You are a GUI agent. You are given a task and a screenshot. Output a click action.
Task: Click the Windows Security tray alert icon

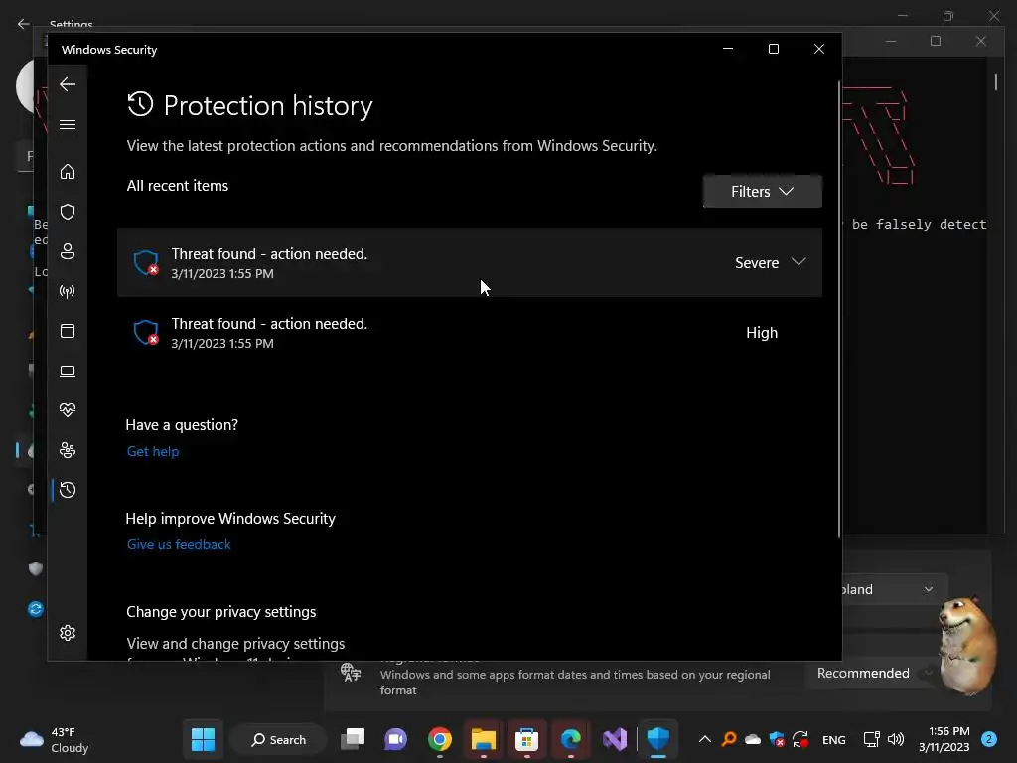(x=777, y=739)
